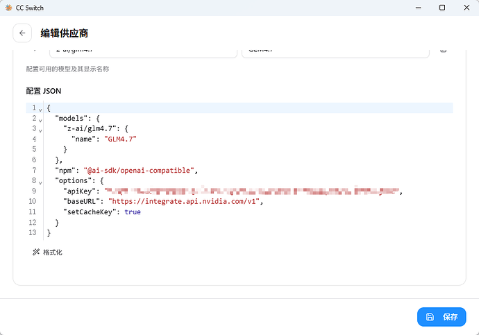Click line number 13 in gutter
Screen dimensions: 479x335
coord(33,232)
